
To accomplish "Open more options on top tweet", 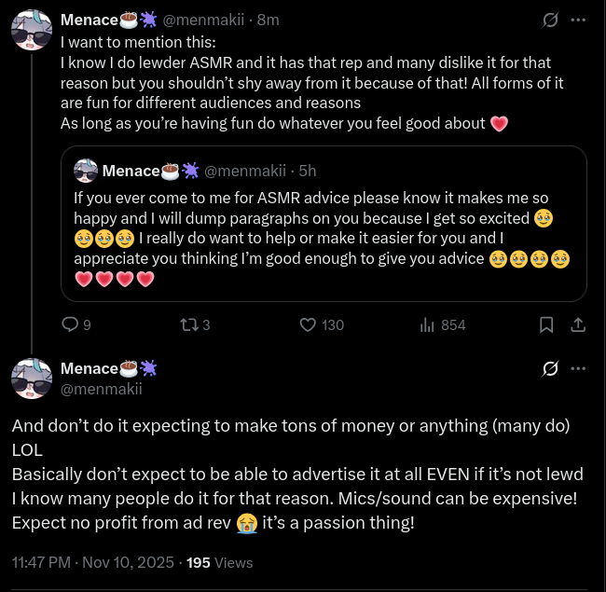I will point(578,20).
